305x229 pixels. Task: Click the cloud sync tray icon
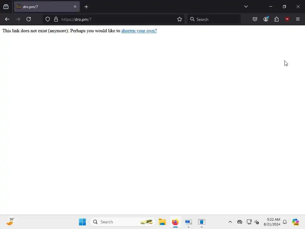[x=240, y=222]
